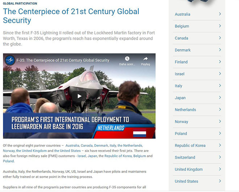
Task: Expand the Finland chevron in sidebar
Action: [220, 62]
